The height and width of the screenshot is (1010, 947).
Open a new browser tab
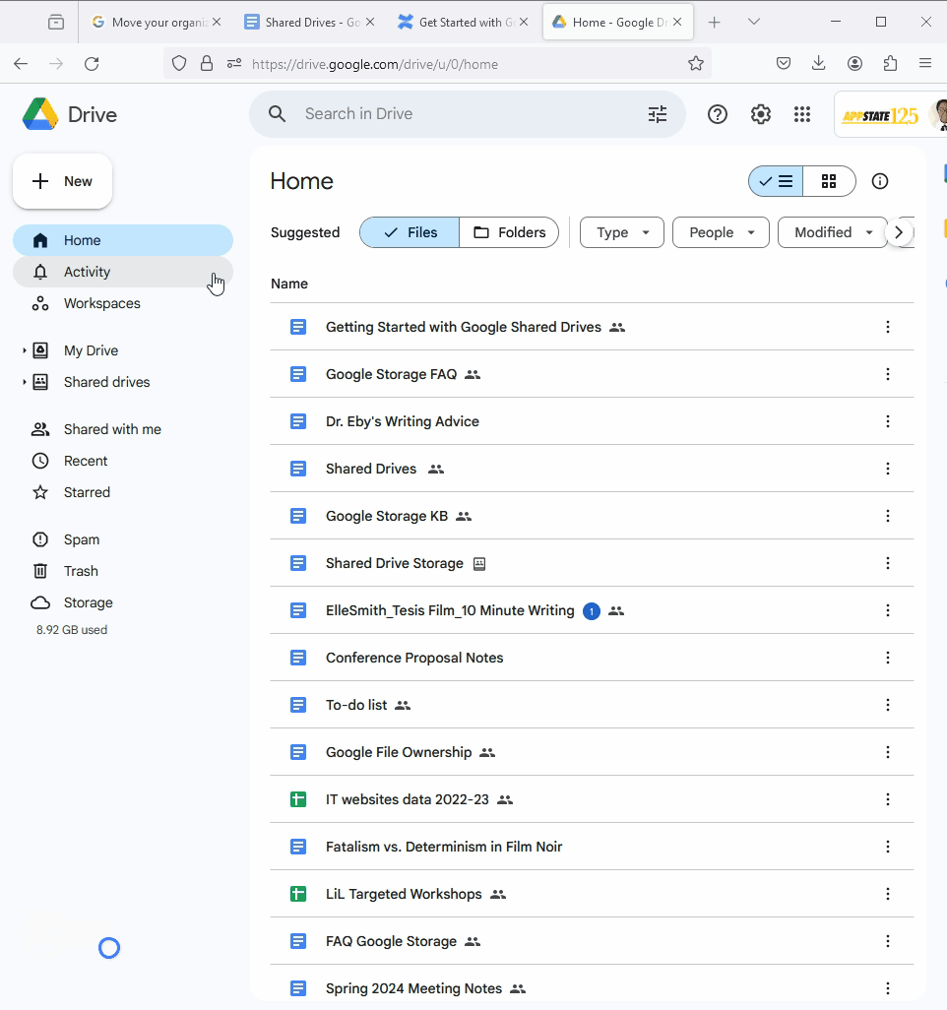pyautogui.click(x=714, y=23)
